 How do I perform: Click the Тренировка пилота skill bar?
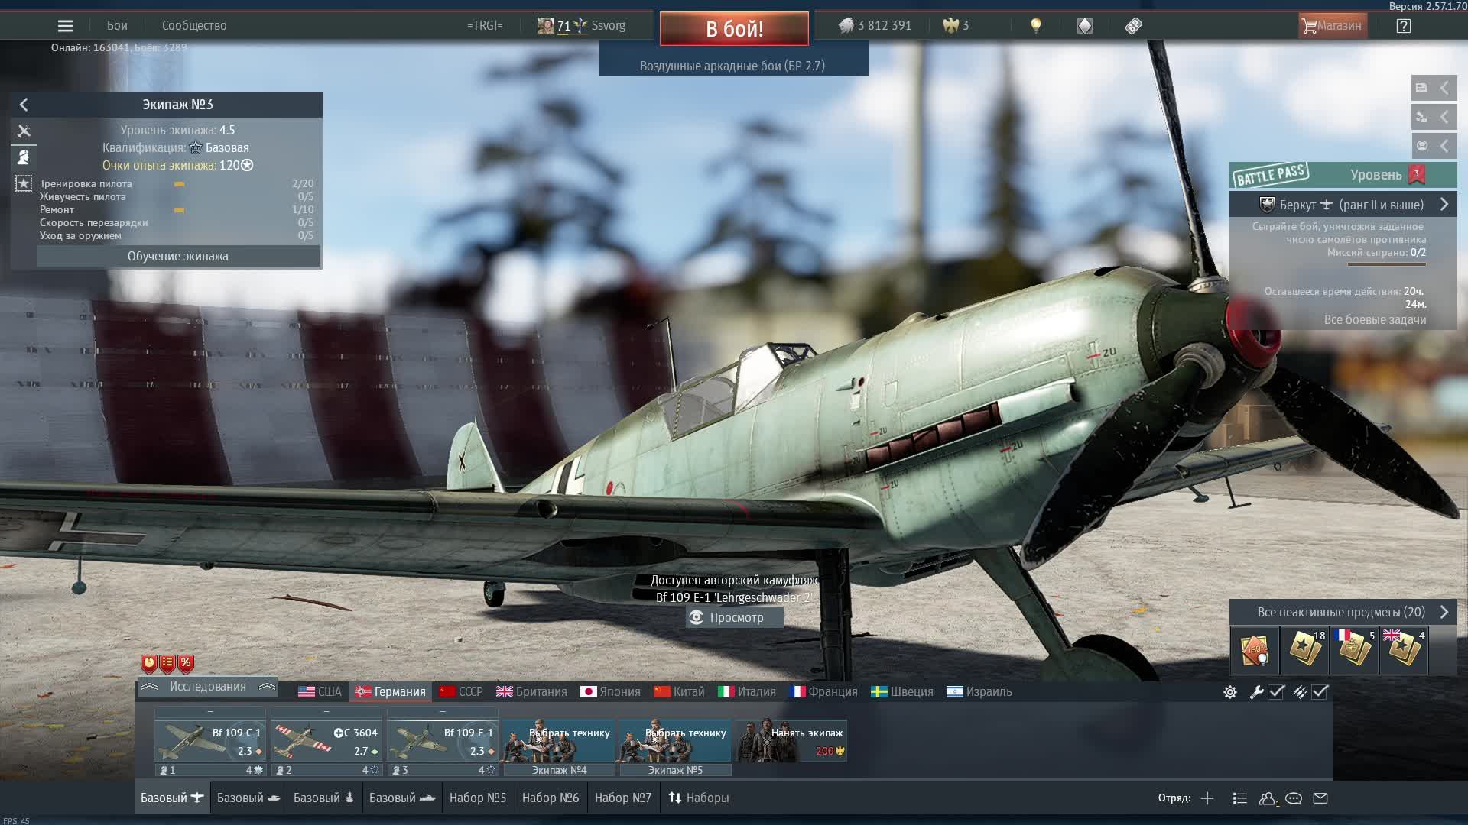(x=179, y=184)
